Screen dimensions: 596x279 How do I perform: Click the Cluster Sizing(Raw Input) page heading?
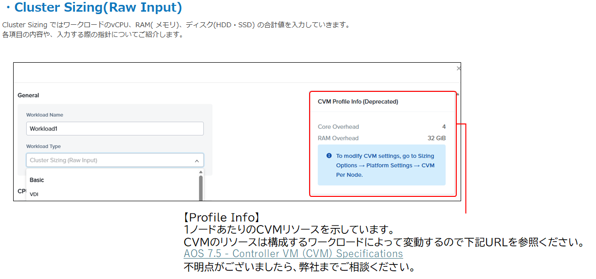click(x=98, y=8)
